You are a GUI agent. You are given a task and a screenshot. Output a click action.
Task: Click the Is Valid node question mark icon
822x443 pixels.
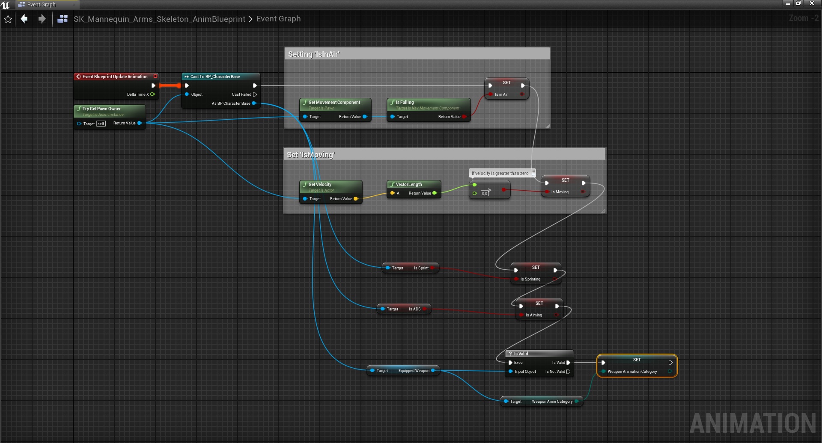point(510,354)
